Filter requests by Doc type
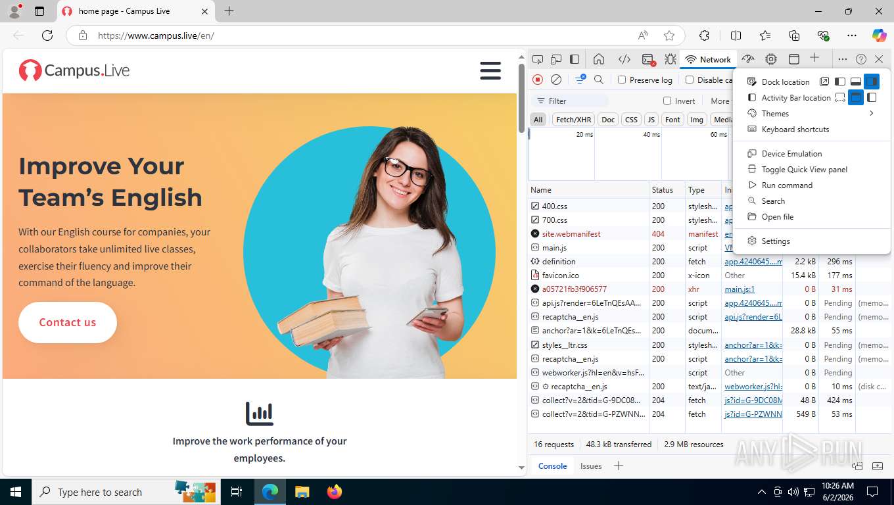 pos(608,119)
